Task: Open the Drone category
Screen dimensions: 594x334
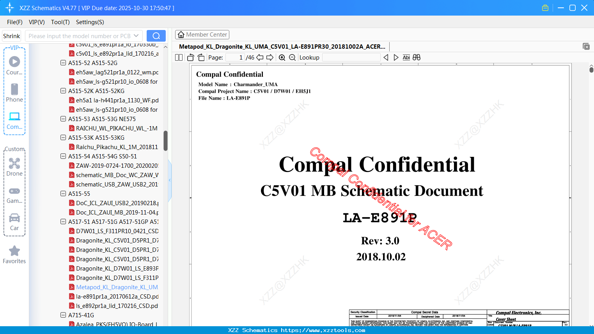Action: pos(14,167)
